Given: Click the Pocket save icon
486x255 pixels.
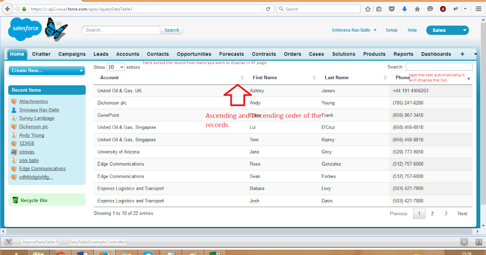Looking at the screenshot, I should tap(392, 8).
